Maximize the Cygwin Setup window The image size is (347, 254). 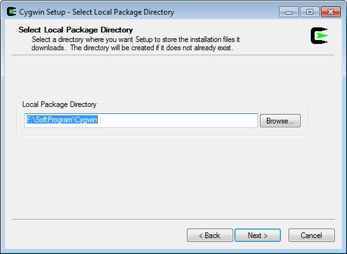coord(310,12)
